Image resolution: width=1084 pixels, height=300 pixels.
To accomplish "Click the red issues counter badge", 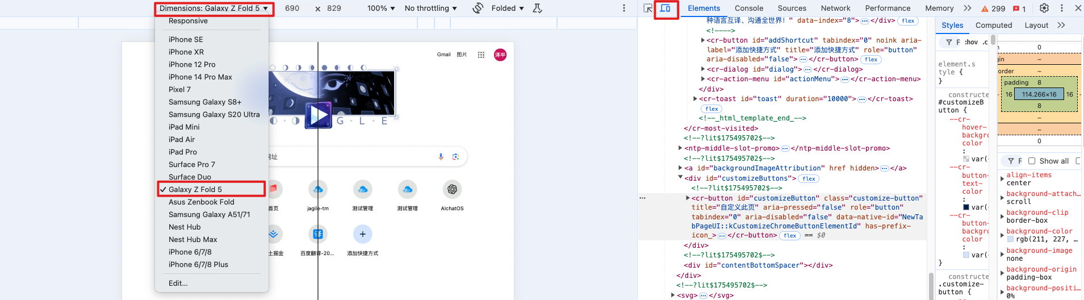I will 1020,9.
